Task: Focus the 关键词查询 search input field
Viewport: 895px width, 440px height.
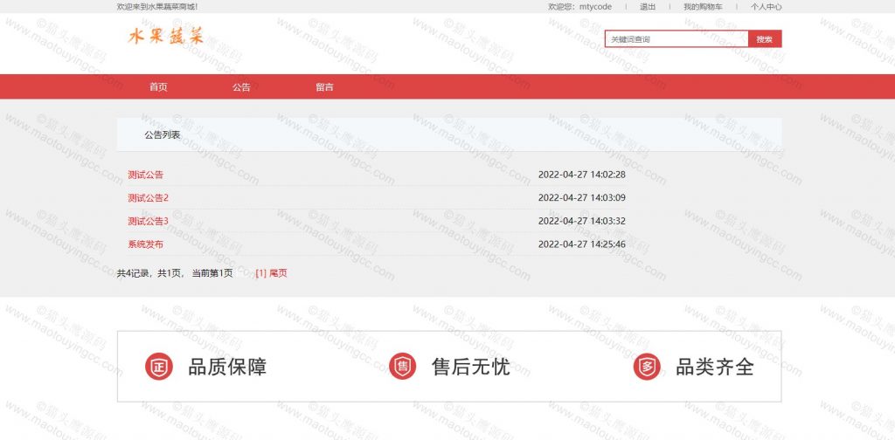Action: [676, 39]
